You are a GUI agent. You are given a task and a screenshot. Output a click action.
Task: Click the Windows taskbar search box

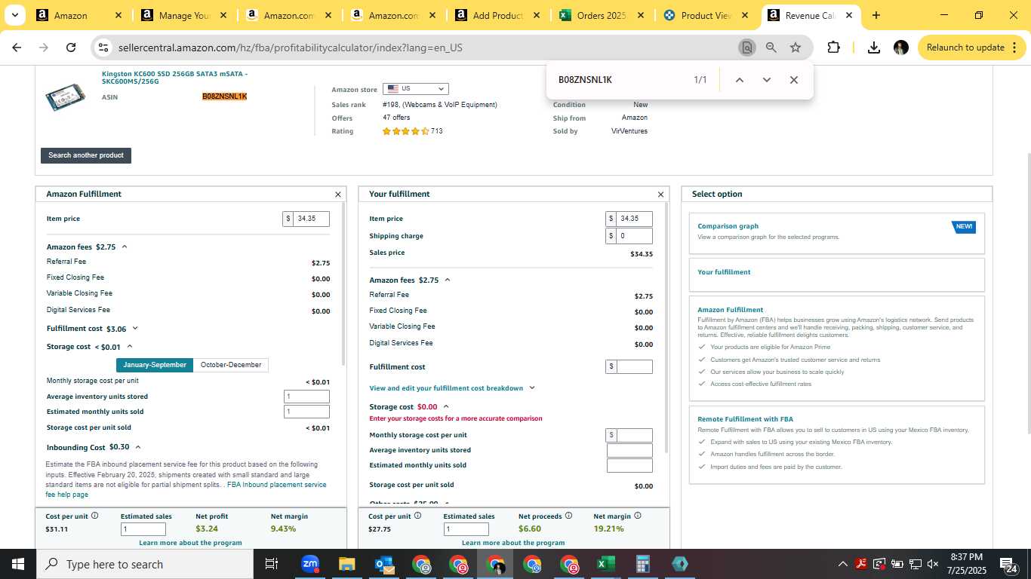[145, 564]
